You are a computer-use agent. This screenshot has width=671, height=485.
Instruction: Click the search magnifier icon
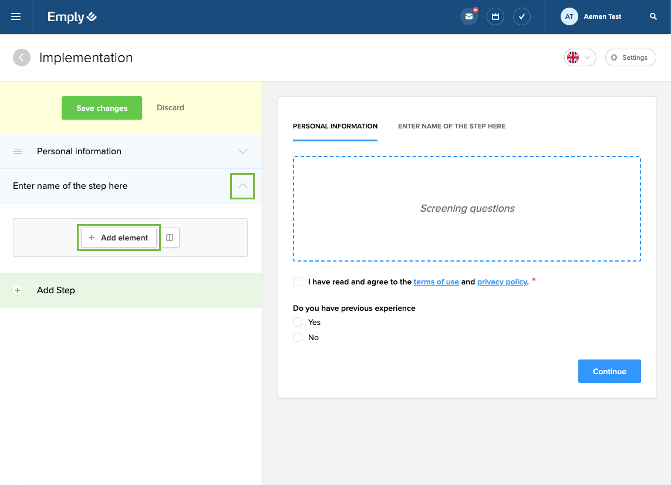click(x=653, y=17)
